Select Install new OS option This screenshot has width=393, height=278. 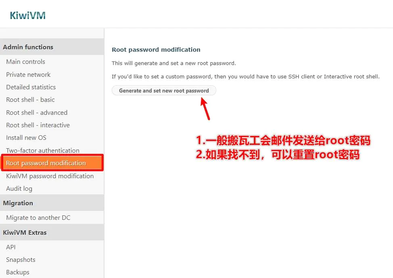coord(26,137)
